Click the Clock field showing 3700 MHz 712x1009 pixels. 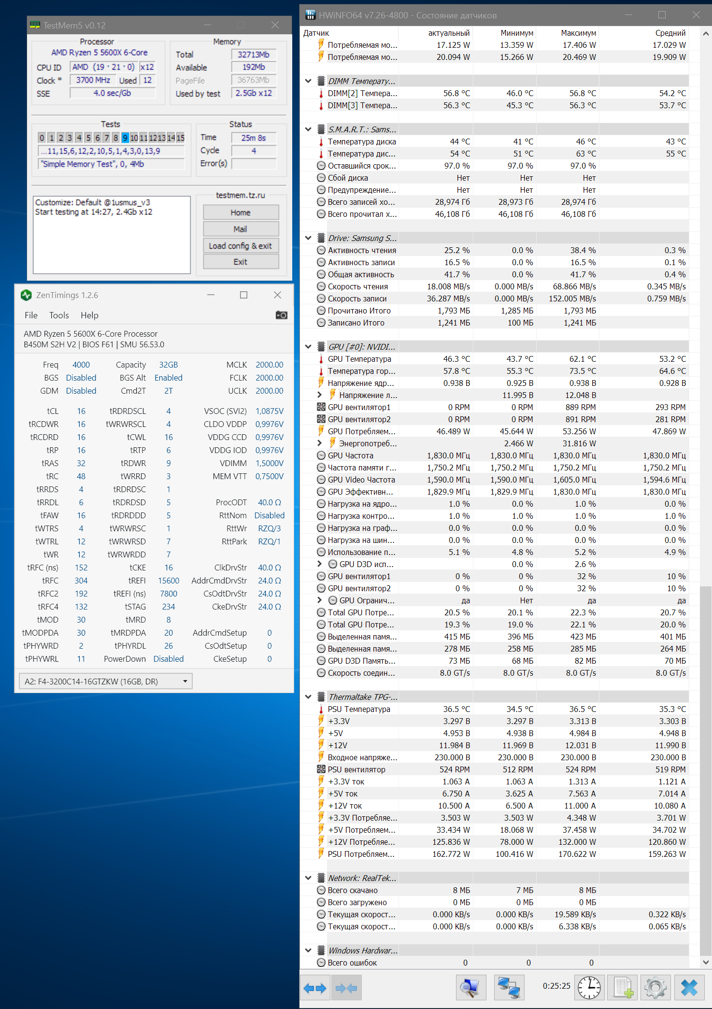(x=93, y=80)
